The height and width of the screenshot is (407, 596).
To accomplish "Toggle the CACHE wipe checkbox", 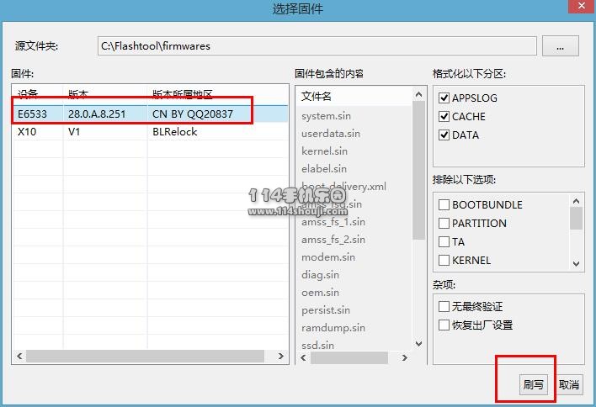I will (x=444, y=117).
